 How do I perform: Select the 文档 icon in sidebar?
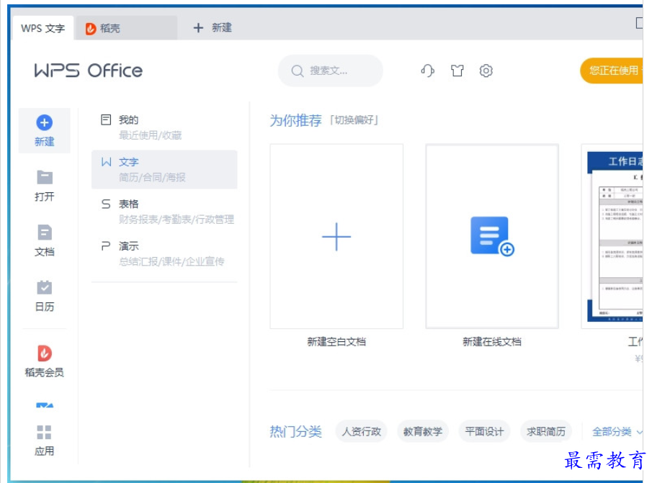[x=45, y=233]
